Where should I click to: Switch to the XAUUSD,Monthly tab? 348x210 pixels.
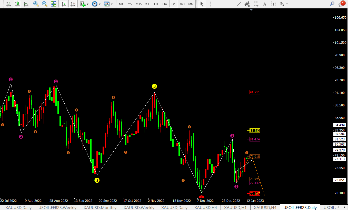[100, 207]
